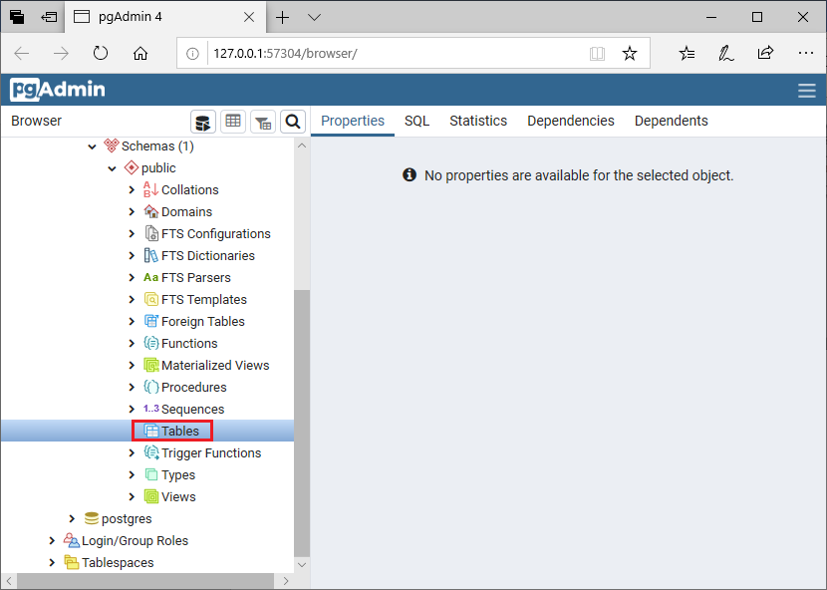Click the pgAdmin logo in the header
The width and height of the screenshot is (827, 590).
[56, 90]
